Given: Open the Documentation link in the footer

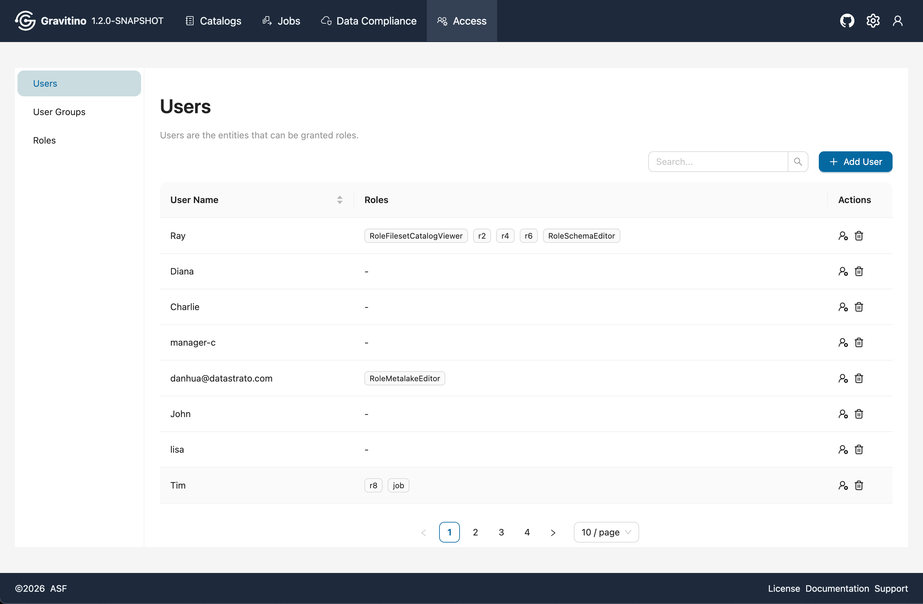Looking at the screenshot, I should click(x=837, y=588).
